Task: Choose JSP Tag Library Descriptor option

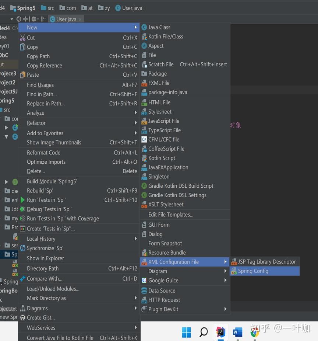Action: tap(265, 262)
